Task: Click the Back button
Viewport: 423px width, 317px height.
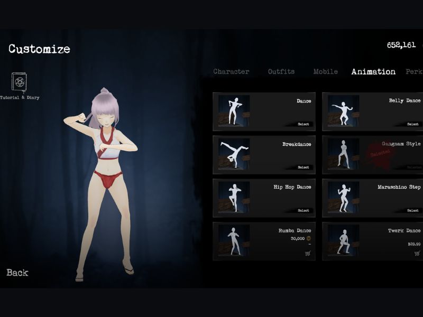Action: pyautogui.click(x=19, y=273)
